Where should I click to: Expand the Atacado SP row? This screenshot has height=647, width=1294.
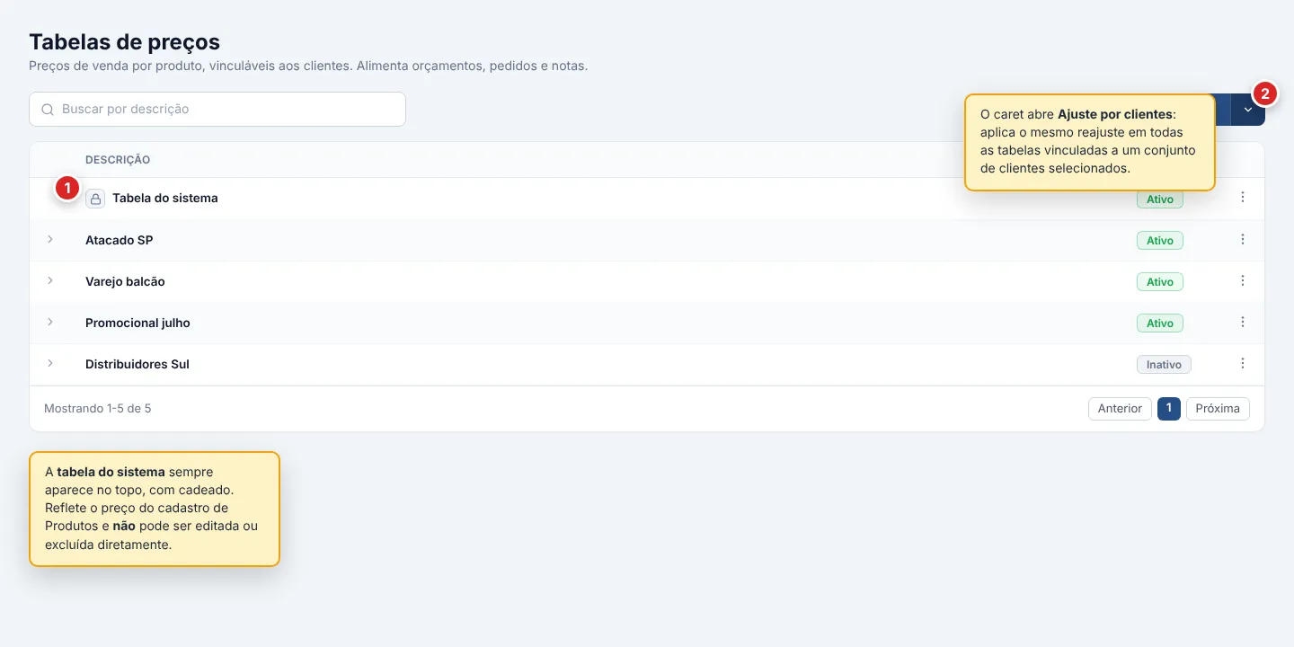[50, 239]
